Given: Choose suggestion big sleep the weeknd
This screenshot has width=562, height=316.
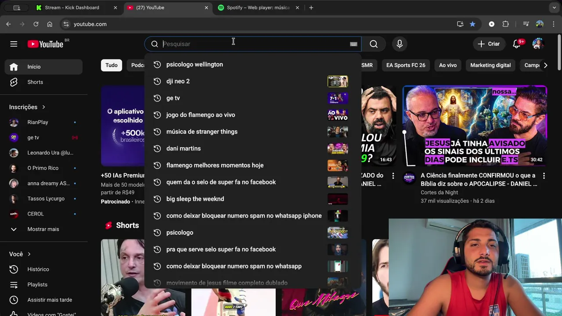Looking at the screenshot, I should [x=252, y=199].
